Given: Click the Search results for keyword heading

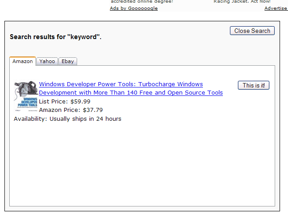Looking at the screenshot, I should tap(55, 37).
